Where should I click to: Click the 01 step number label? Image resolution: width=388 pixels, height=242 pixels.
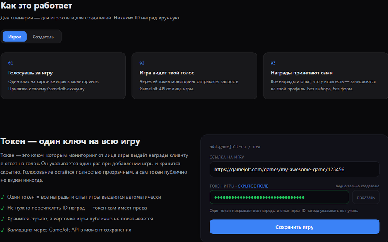point(10,63)
